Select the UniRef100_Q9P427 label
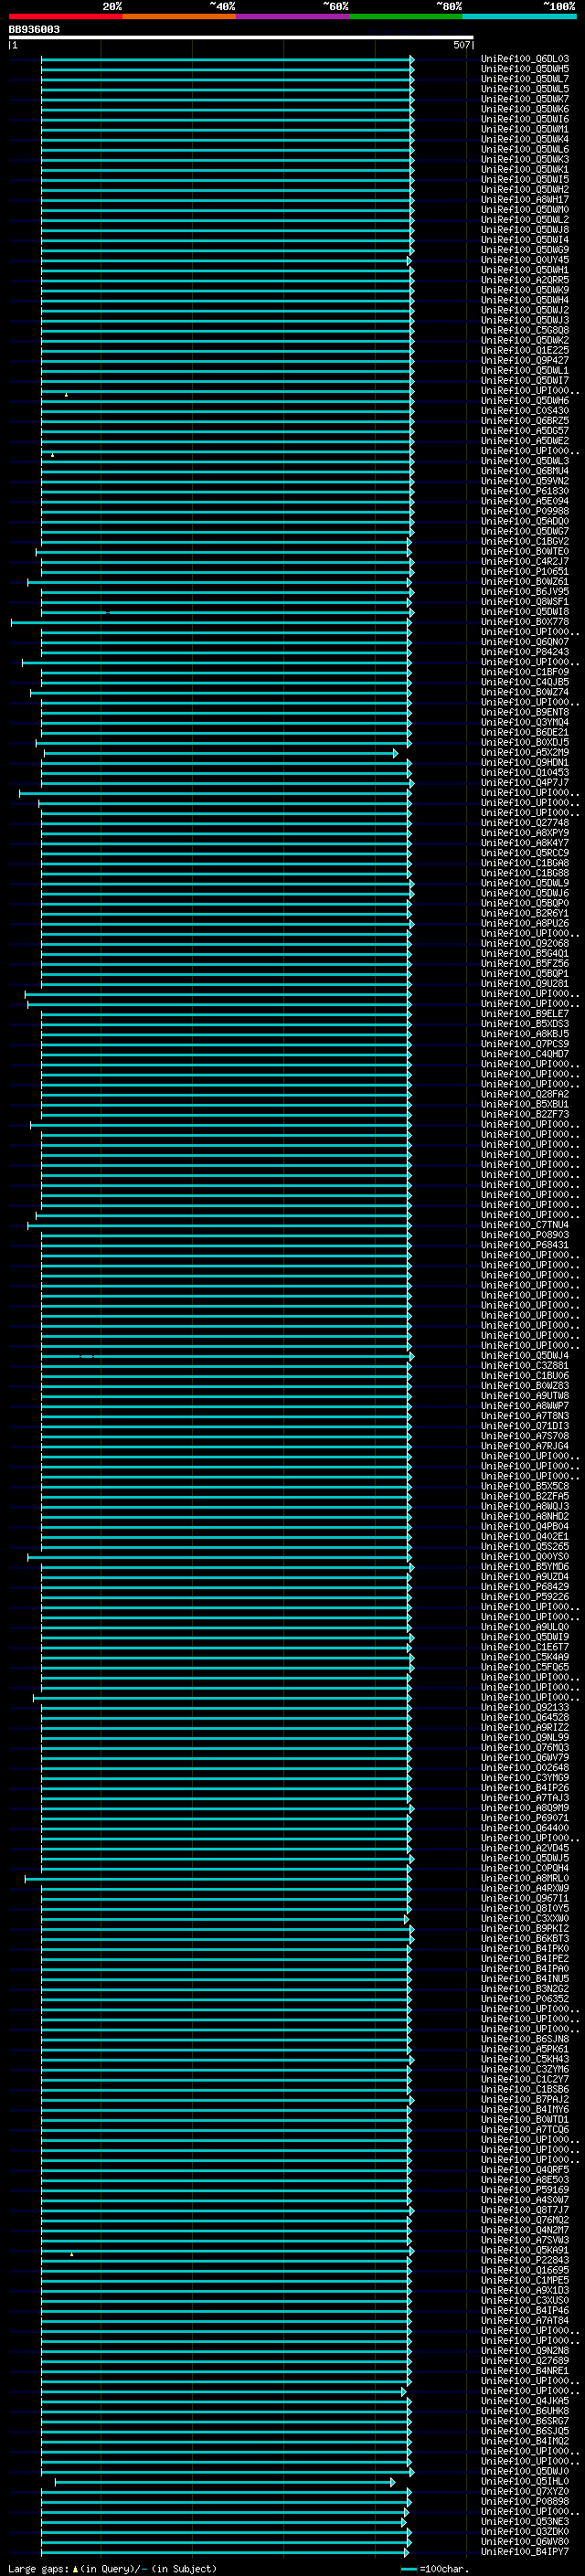The image size is (585, 2576). [x=524, y=360]
